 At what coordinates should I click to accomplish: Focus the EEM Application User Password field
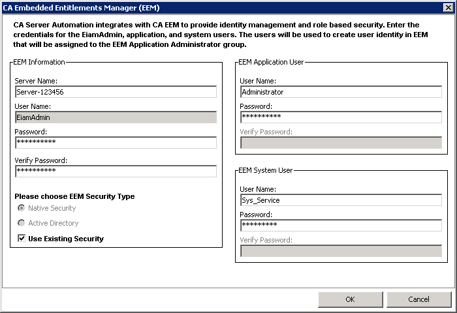pyautogui.click(x=341, y=117)
